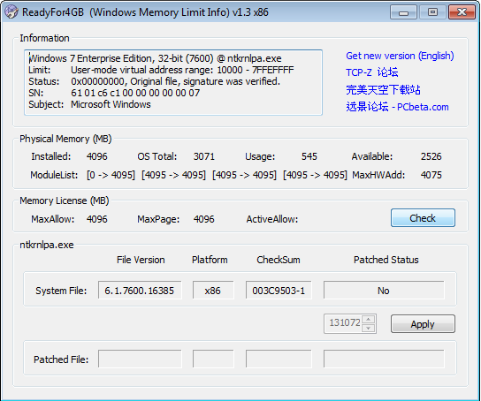Click inside the Information text box
Screen dimensions: 481x401
(173, 82)
